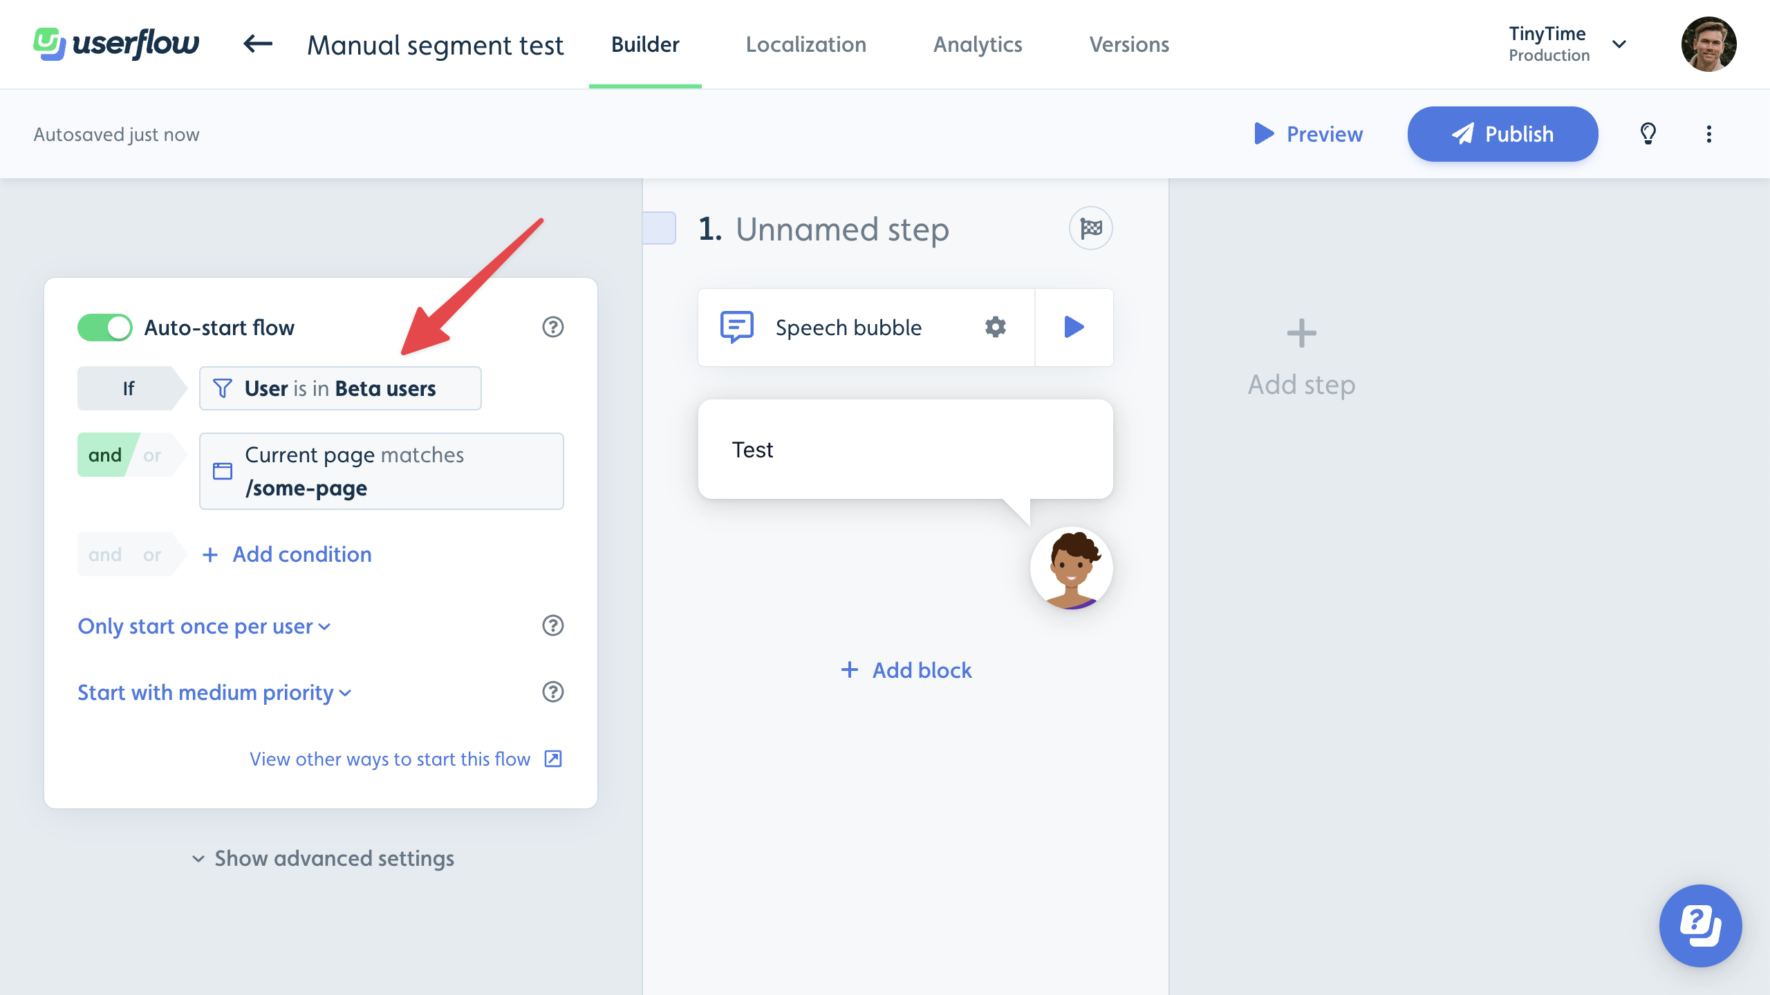
Task: Expand Show advanced settings
Action: point(322,858)
